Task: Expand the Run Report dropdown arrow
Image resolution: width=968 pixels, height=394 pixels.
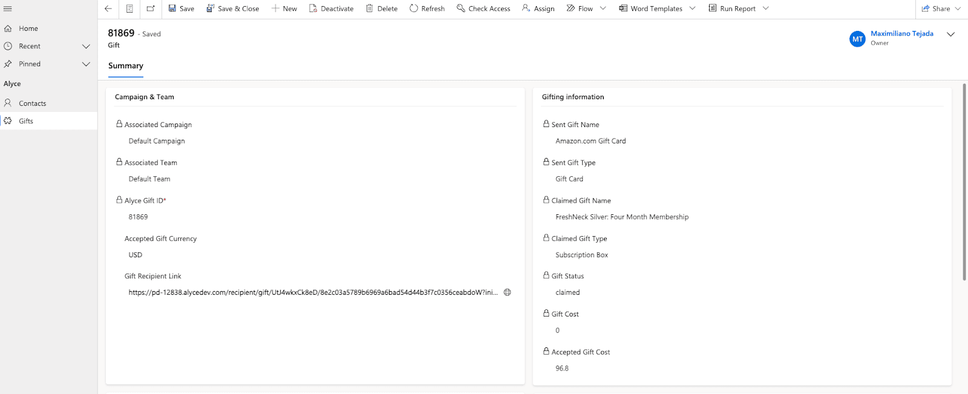Action: pyautogui.click(x=766, y=8)
